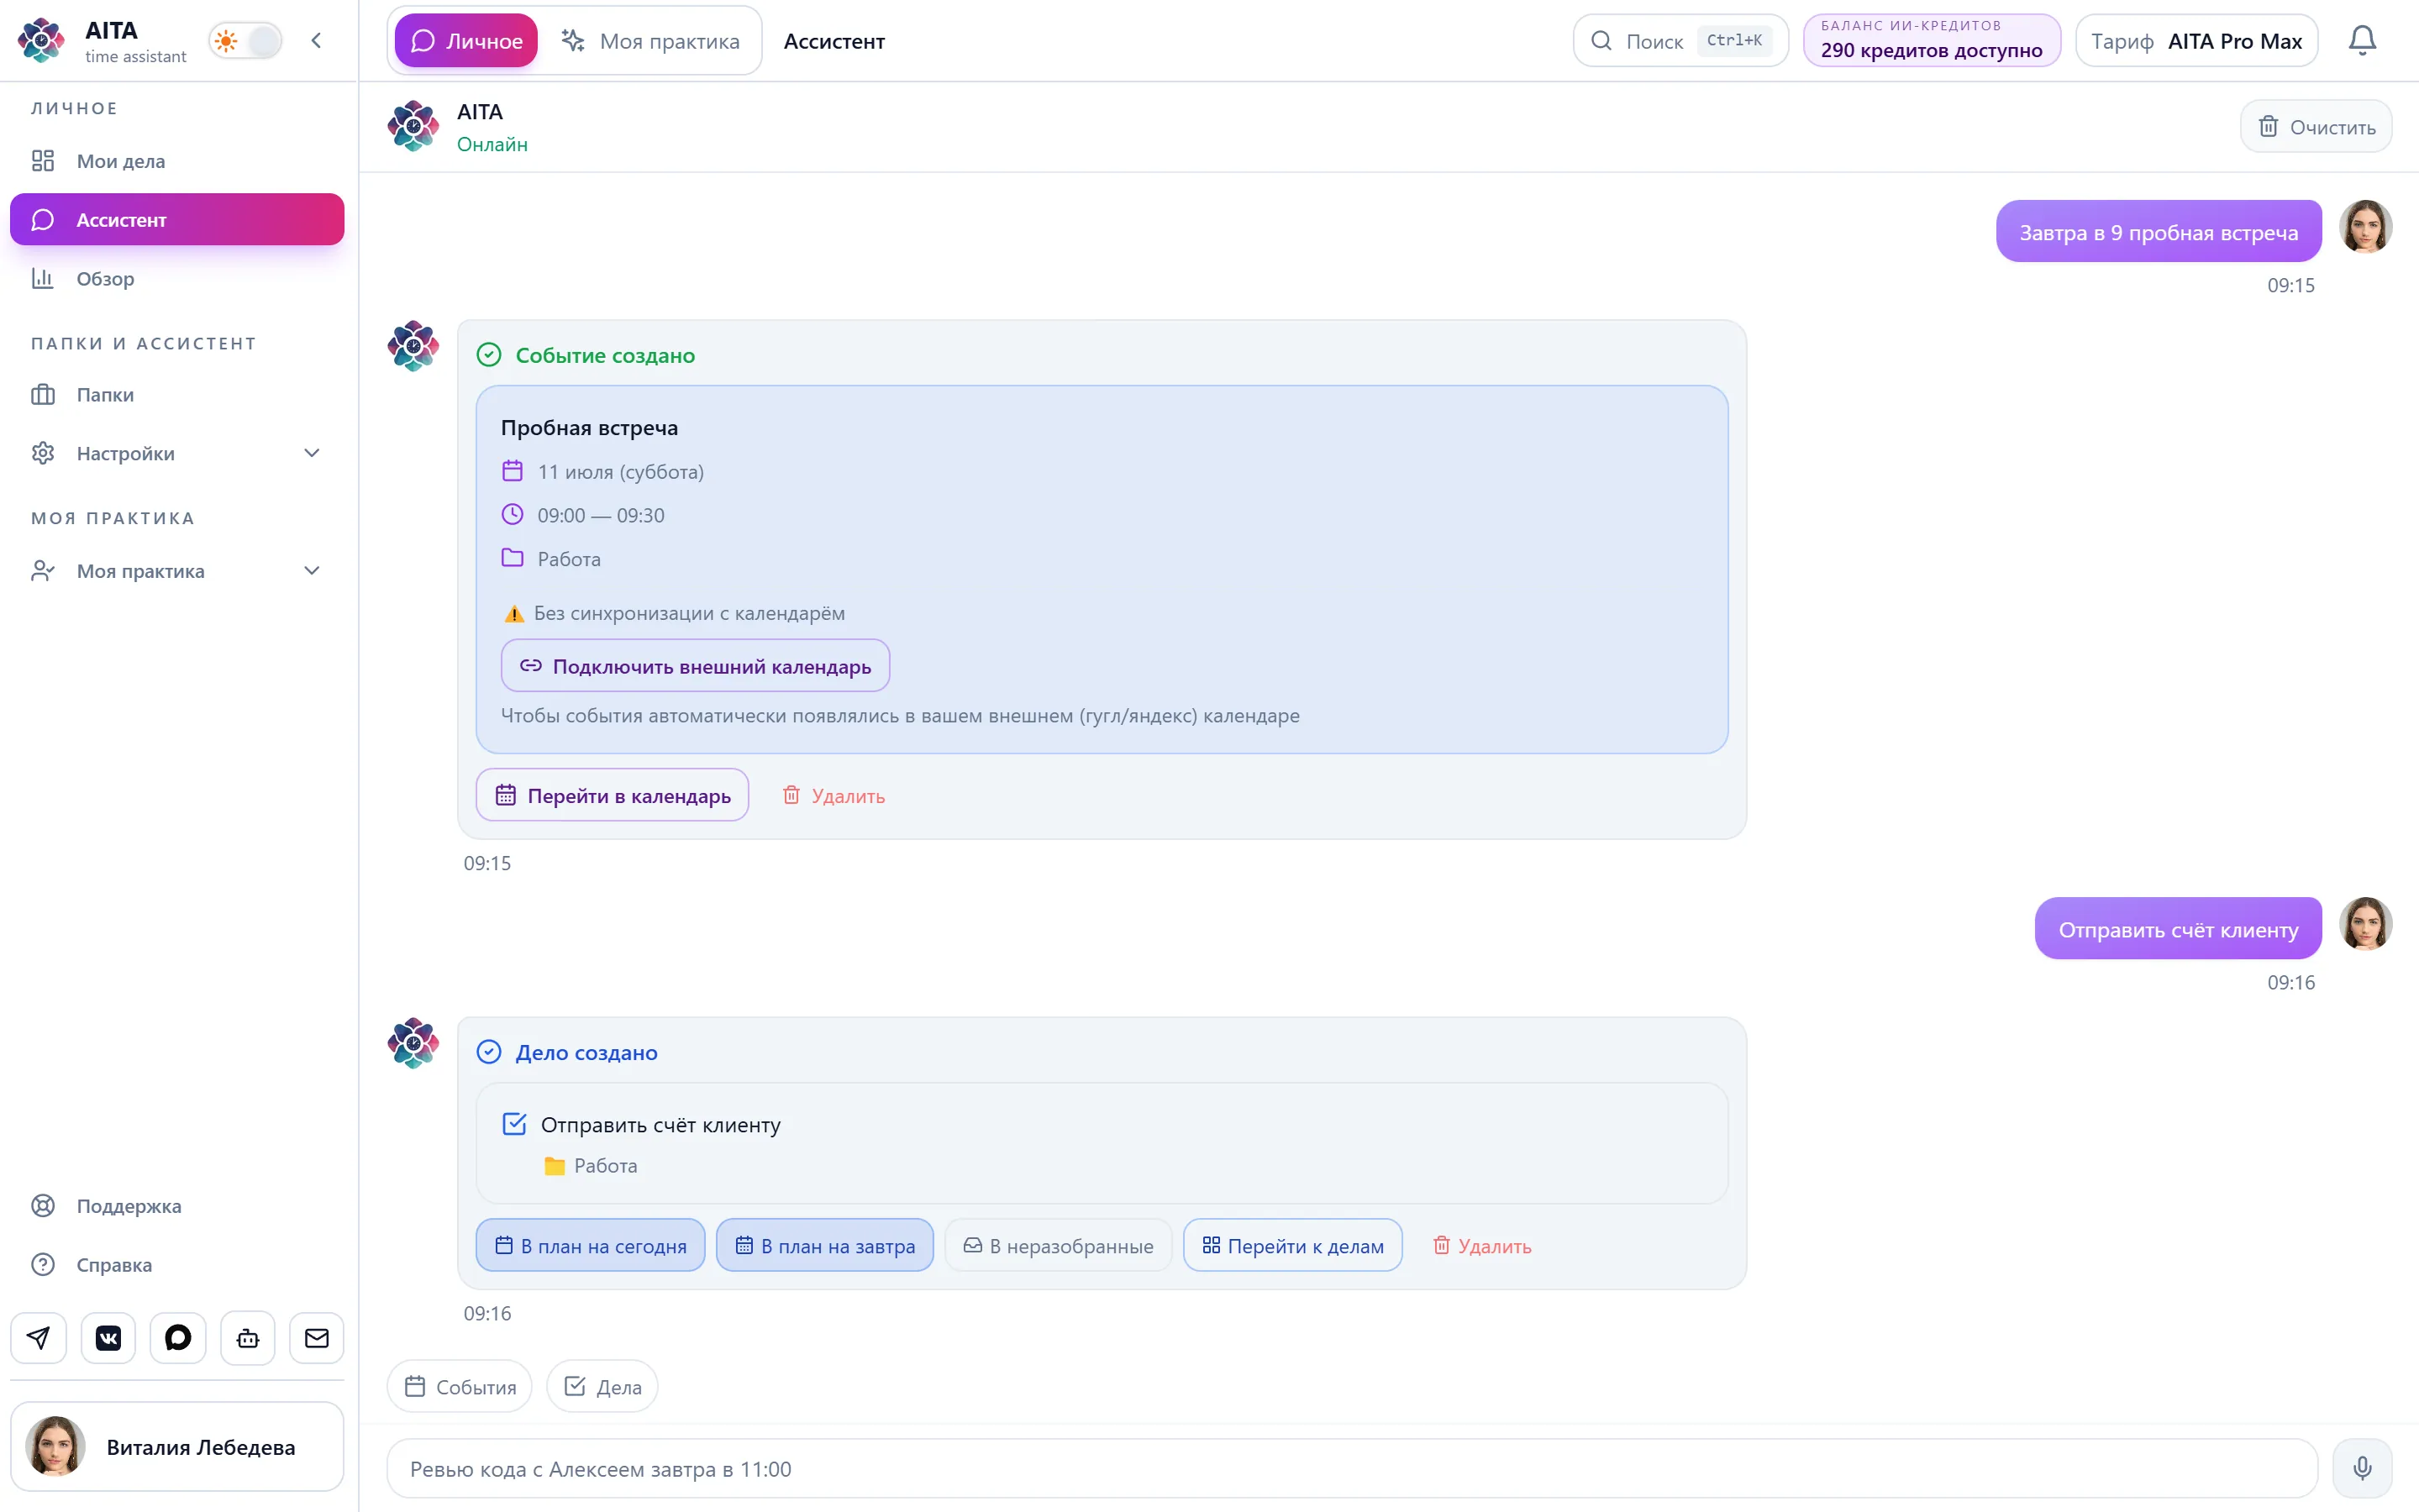Open the Telegram paper-plane icon

pyautogui.click(x=39, y=1338)
